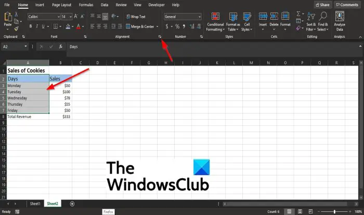
Task: Select the Sort & Filter icon
Action: 311,17
